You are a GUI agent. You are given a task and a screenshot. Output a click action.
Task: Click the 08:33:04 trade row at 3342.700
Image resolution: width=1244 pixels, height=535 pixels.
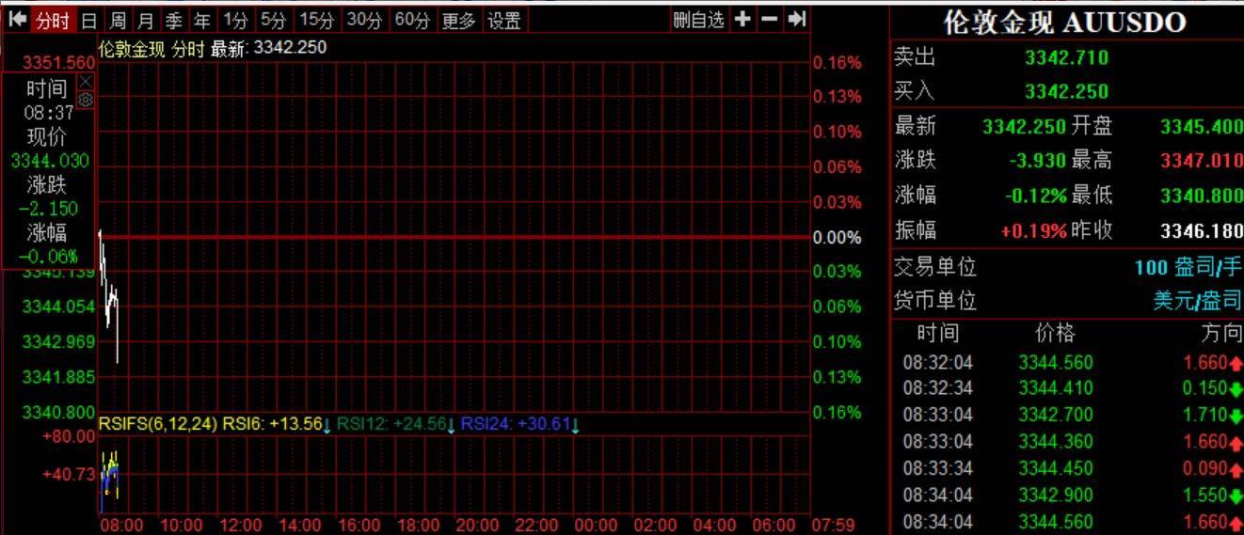pyautogui.click(x=1067, y=415)
